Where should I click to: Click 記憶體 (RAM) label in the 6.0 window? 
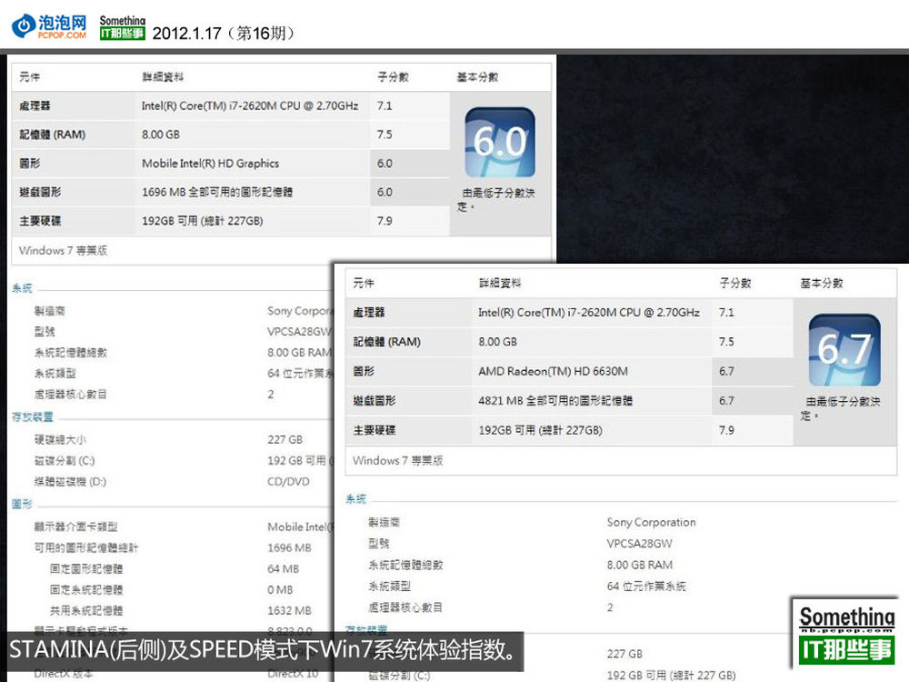click(52, 135)
